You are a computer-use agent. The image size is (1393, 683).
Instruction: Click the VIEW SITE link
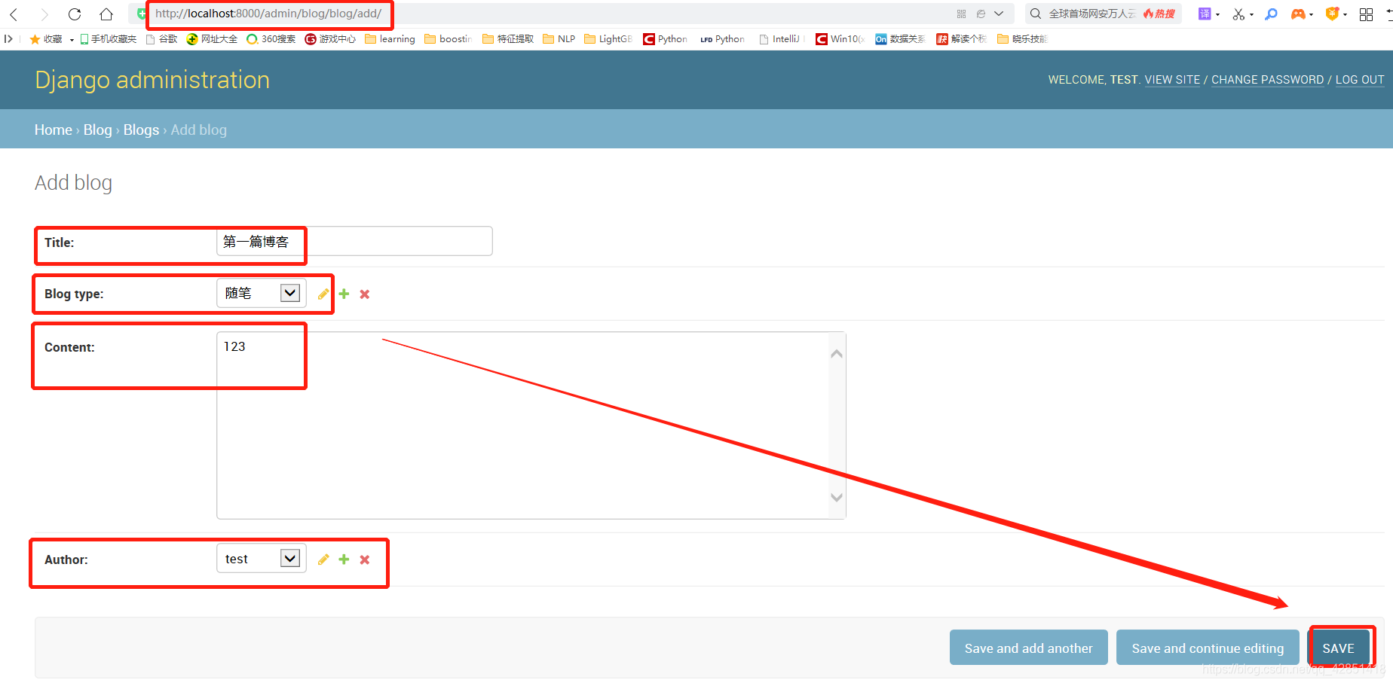(1172, 80)
